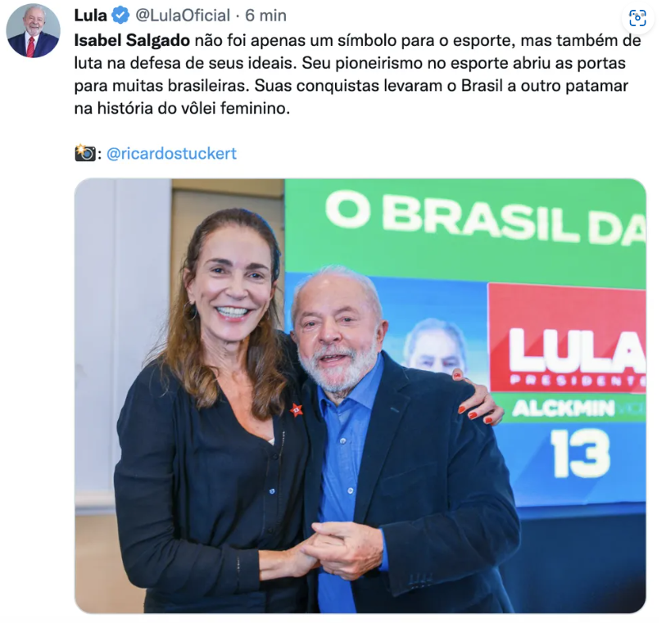
Task: Select the ALCKMIN label on the banner
Action: click(x=564, y=409)
